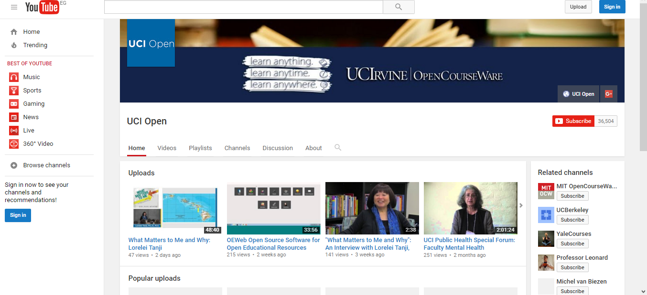The image size is (647, 295).
Task: Click the BEST OF YOUTUBE heading
Action: 30,63
